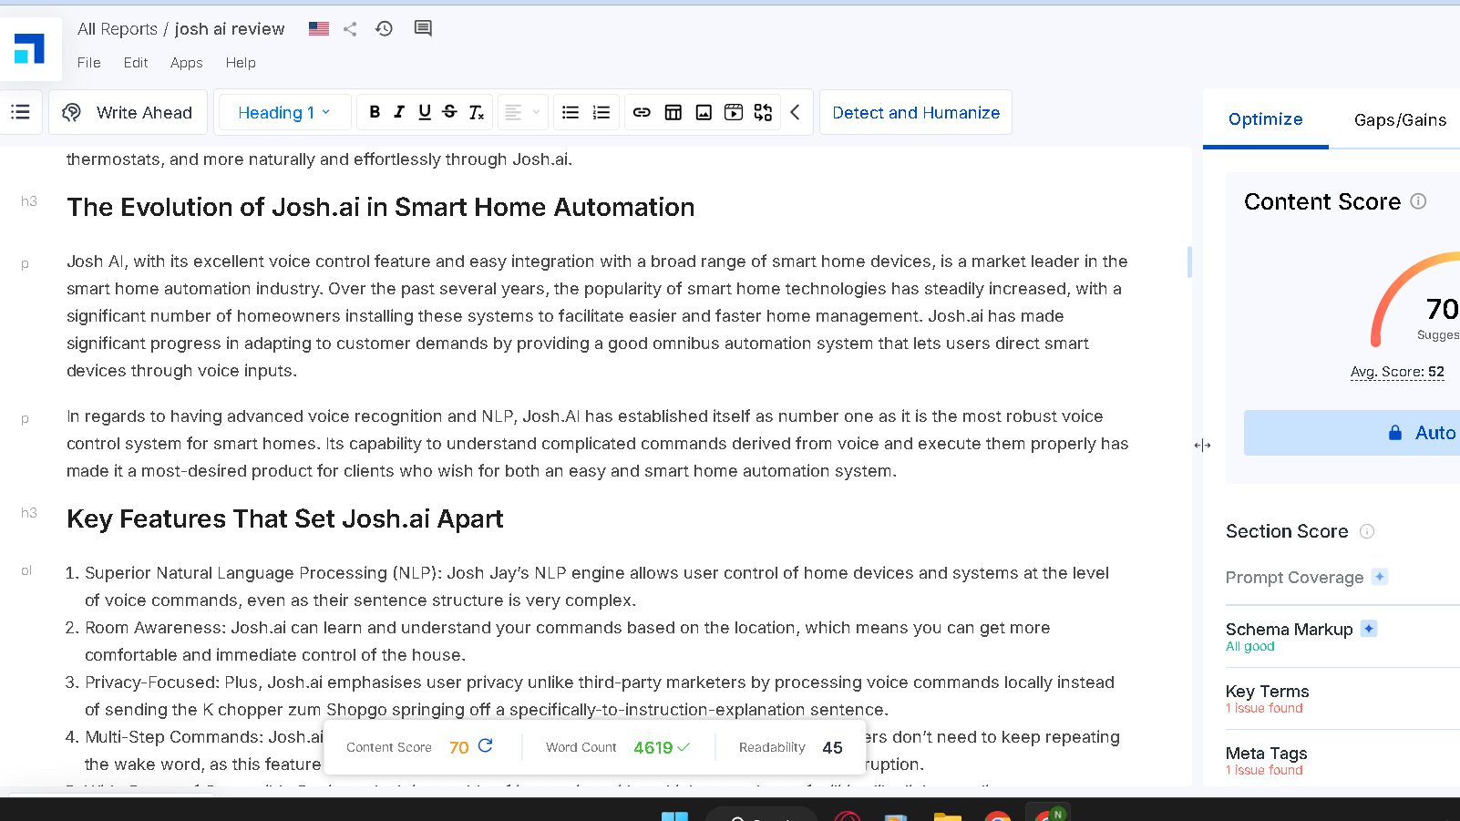Image resolution: width=1460 pixels, height=821 pixels.
Task: Toggle italic formatting
Action: [x=398, y=112]
